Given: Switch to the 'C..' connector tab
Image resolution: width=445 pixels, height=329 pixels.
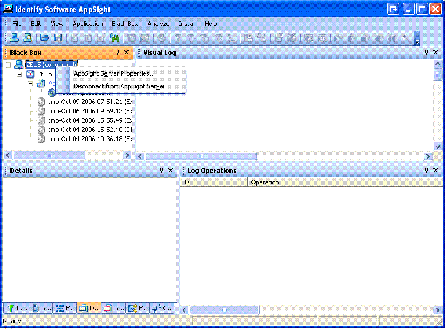Looking at the screenshot, I should pyautogui.click(x=162, y=308).
